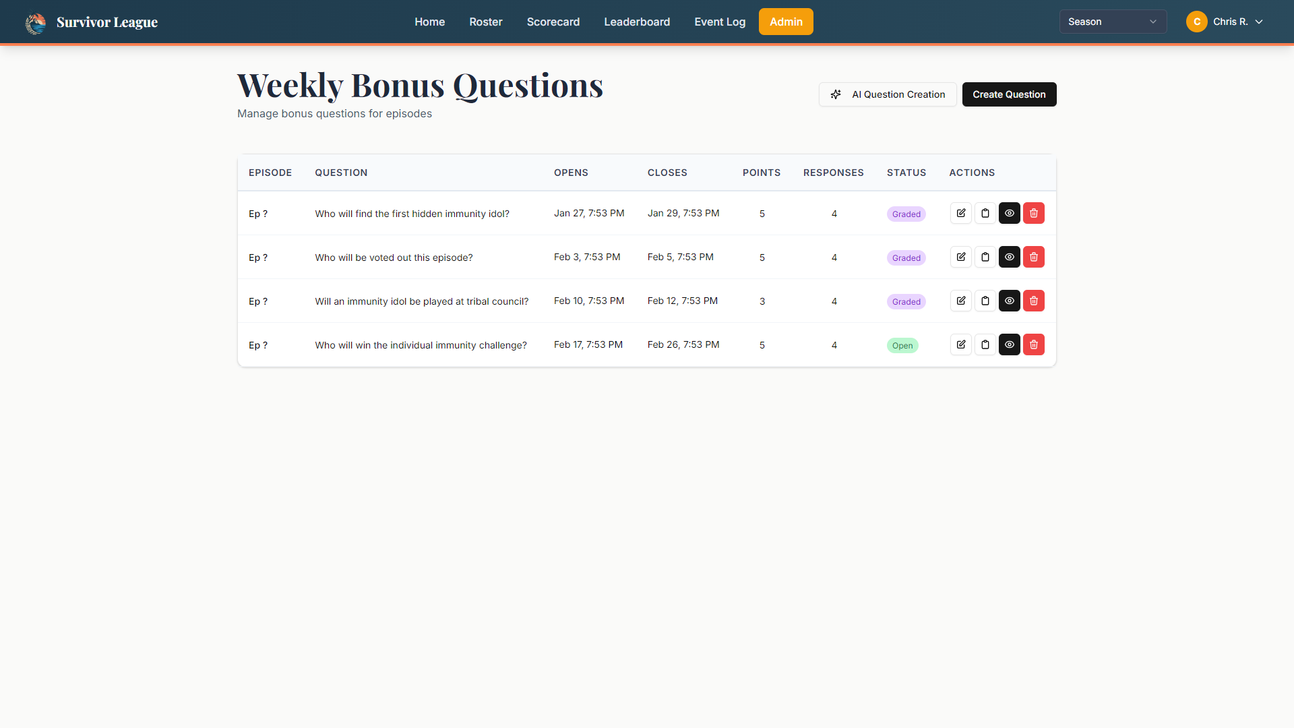The image size is (1294, 728).
Task: Open the Event Log page
Action: tap(720, 22)
